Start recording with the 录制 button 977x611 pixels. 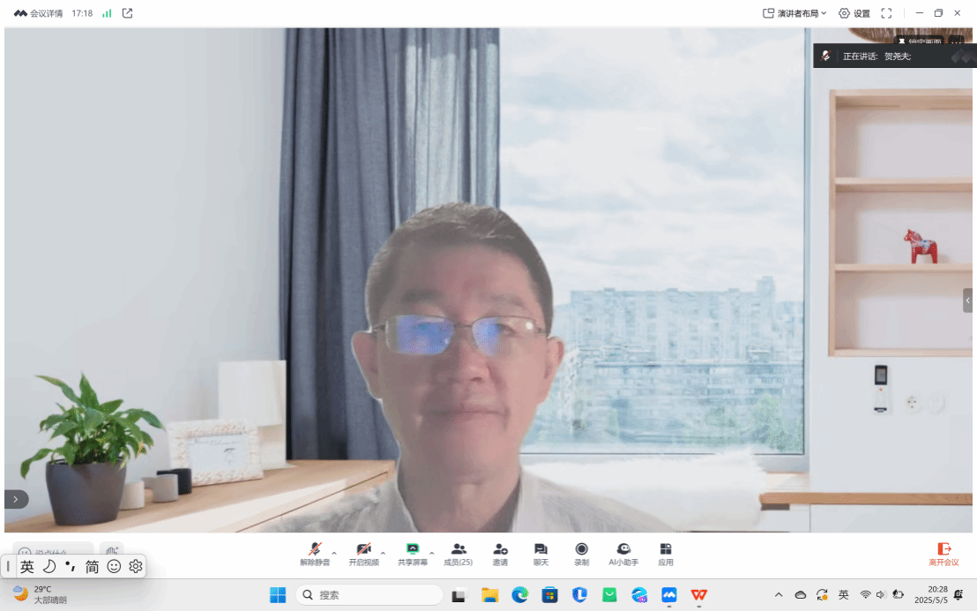(x=581, y=550)
